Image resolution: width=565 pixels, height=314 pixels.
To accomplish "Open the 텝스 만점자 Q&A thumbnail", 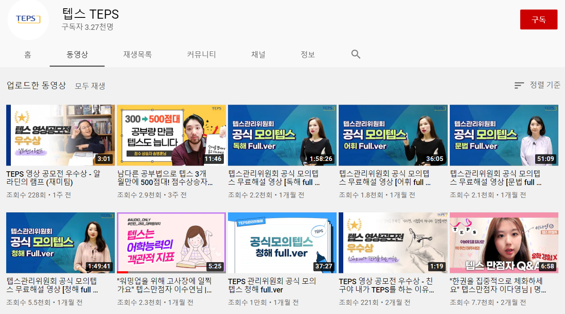I will (504, 243).
